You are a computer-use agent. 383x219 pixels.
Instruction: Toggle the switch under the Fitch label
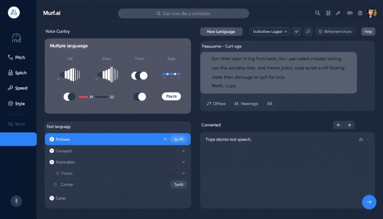(x=139, y=76)
